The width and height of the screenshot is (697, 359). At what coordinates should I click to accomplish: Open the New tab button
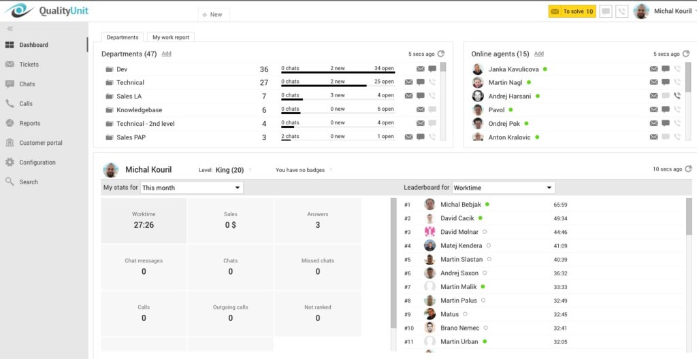213,14
